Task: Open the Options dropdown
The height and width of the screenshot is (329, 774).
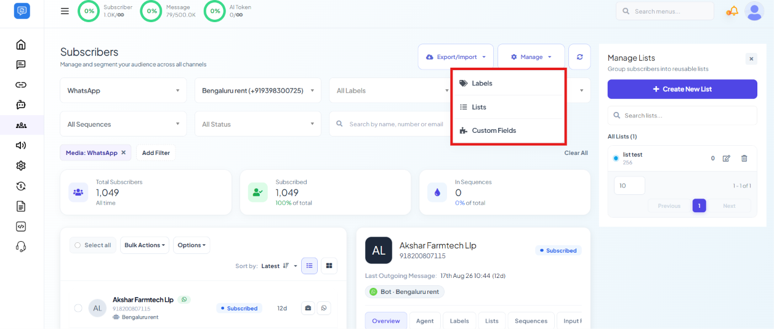Action: click(191, 245)
